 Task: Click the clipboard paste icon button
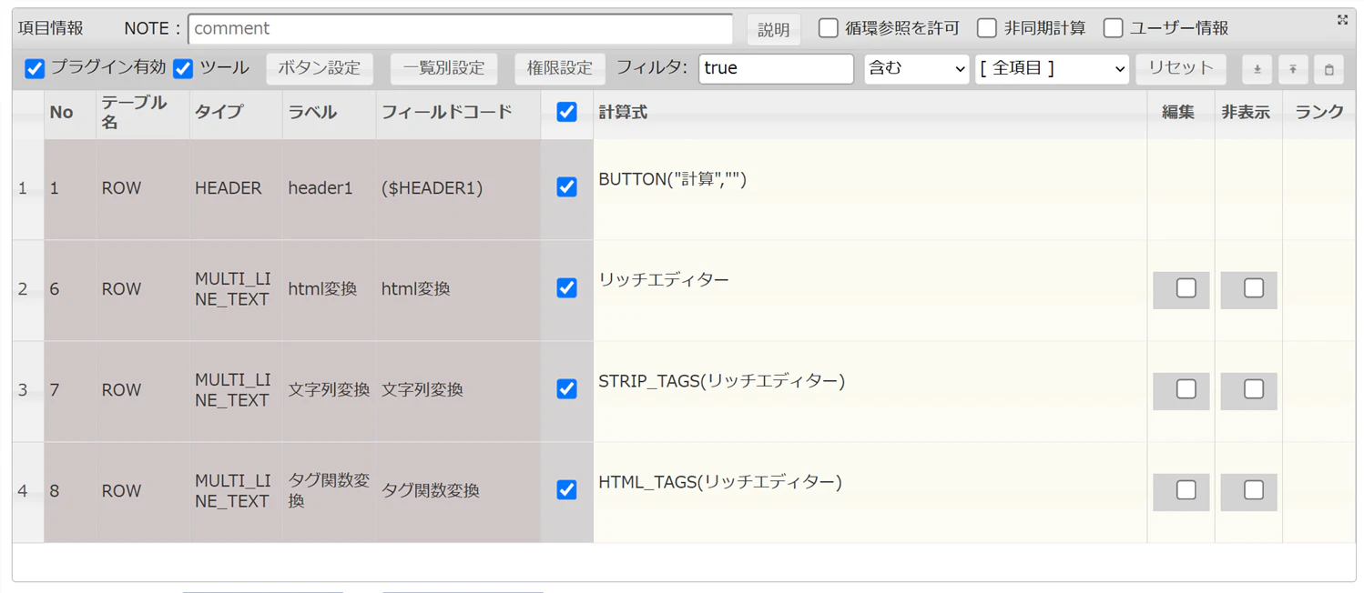click(x=1329, y=69)
